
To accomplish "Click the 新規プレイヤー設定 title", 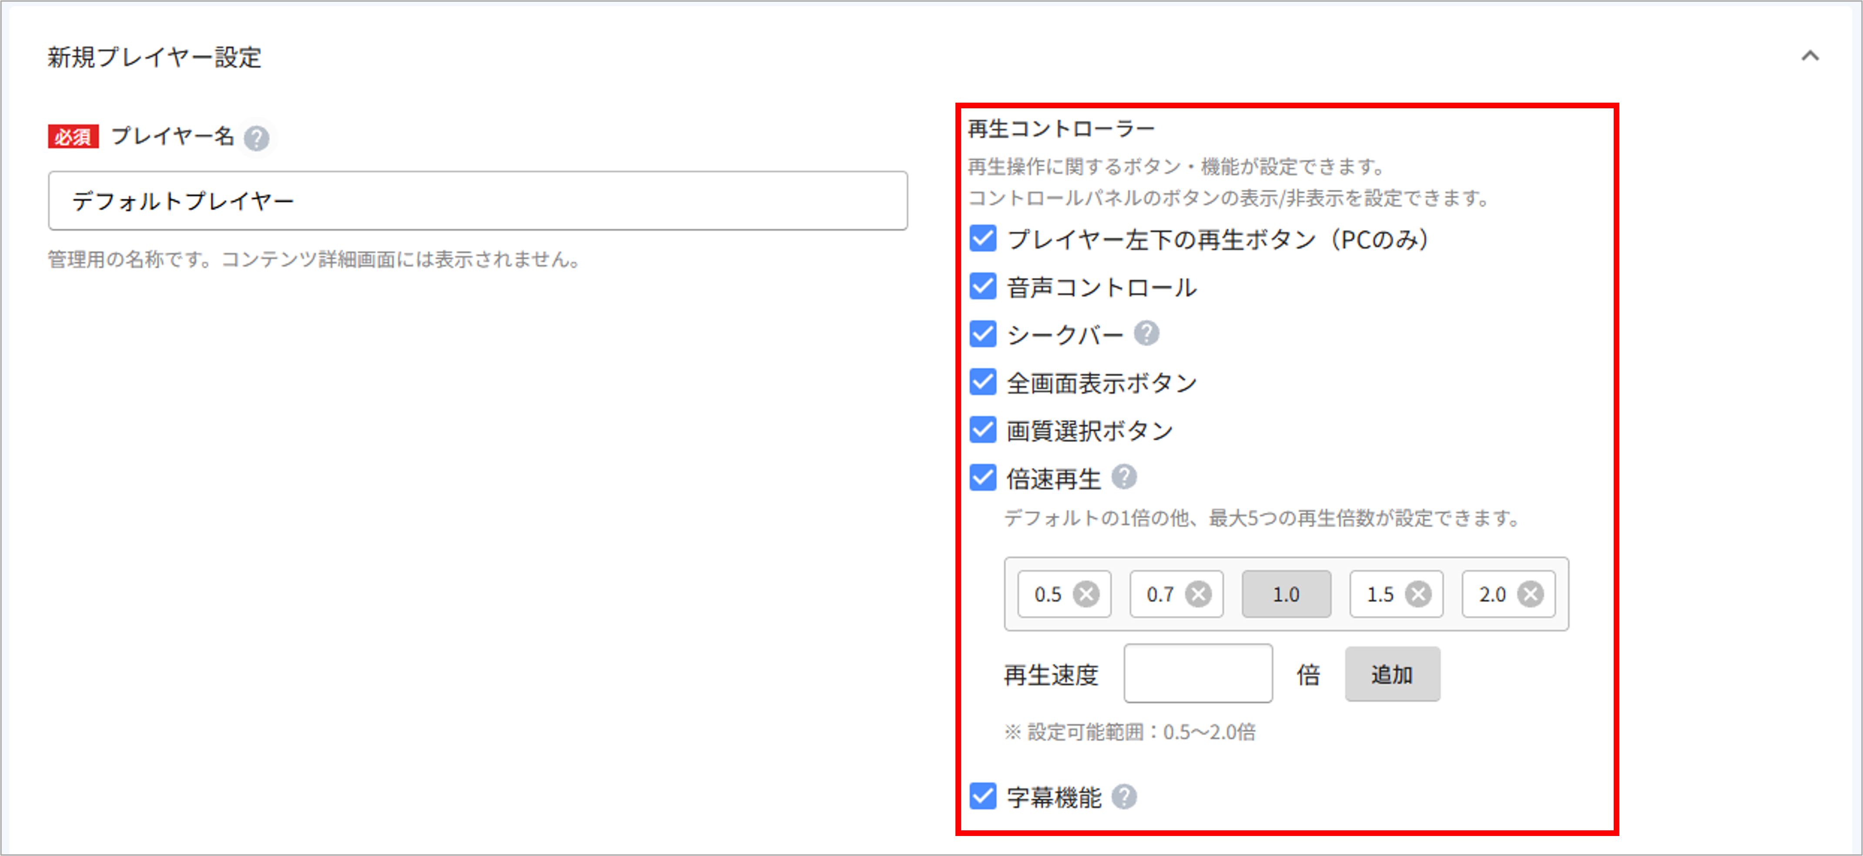I will coord(155,57).
